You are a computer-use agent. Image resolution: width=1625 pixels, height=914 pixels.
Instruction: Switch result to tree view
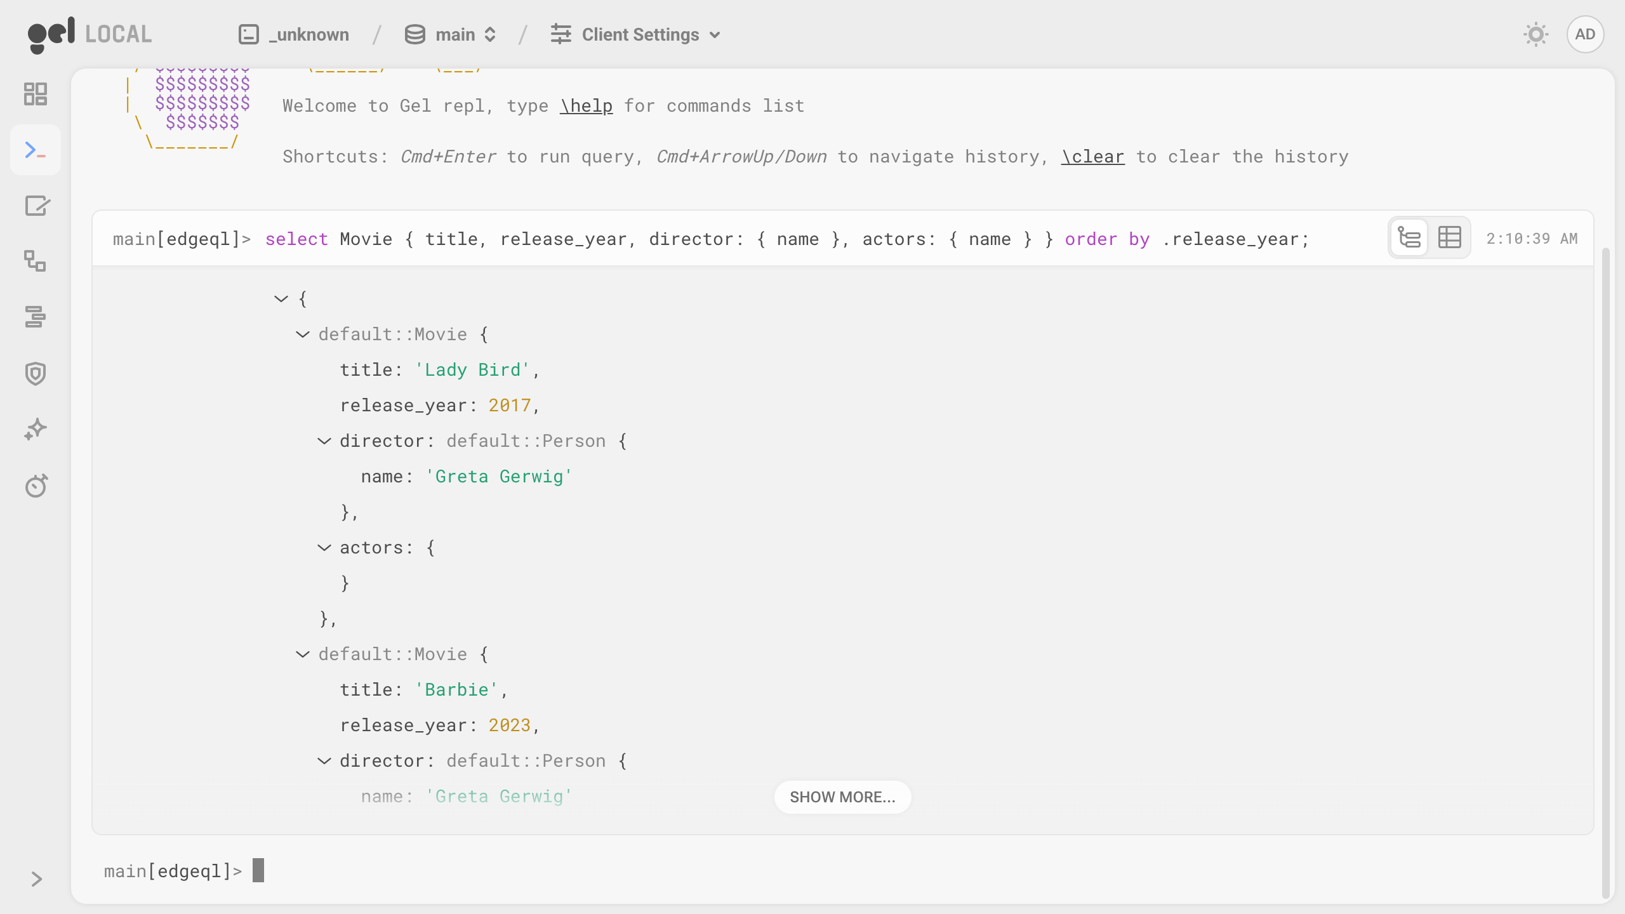pos(1409,238)
